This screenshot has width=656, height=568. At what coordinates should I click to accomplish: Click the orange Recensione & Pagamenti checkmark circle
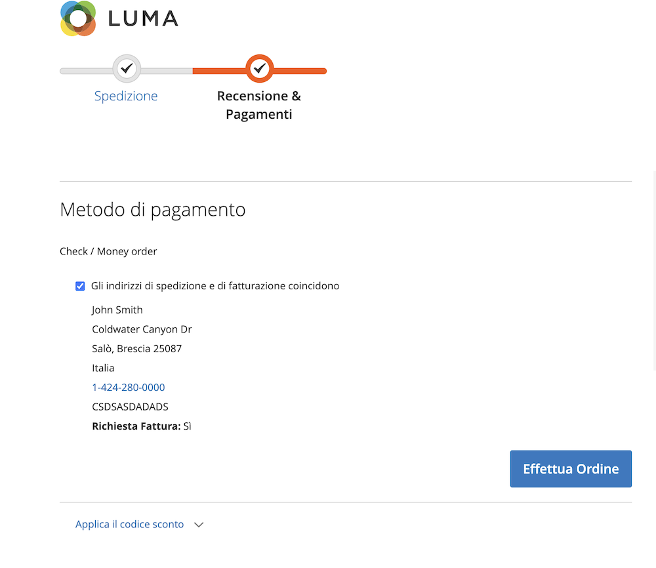259,68
